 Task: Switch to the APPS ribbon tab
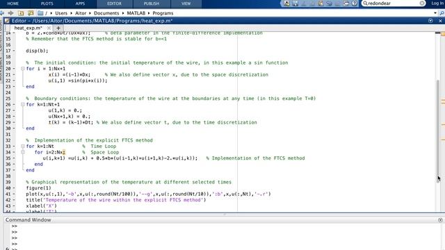80,3
